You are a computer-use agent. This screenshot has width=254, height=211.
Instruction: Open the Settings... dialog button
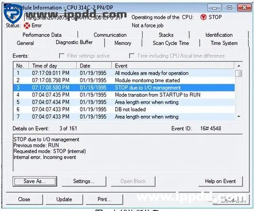click(84, 181)
